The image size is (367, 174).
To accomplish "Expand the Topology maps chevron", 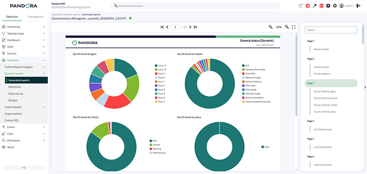I will (44, 33).
